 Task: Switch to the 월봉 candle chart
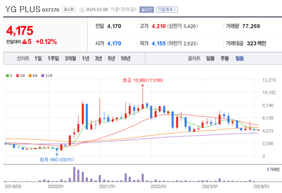click(240, 58)
